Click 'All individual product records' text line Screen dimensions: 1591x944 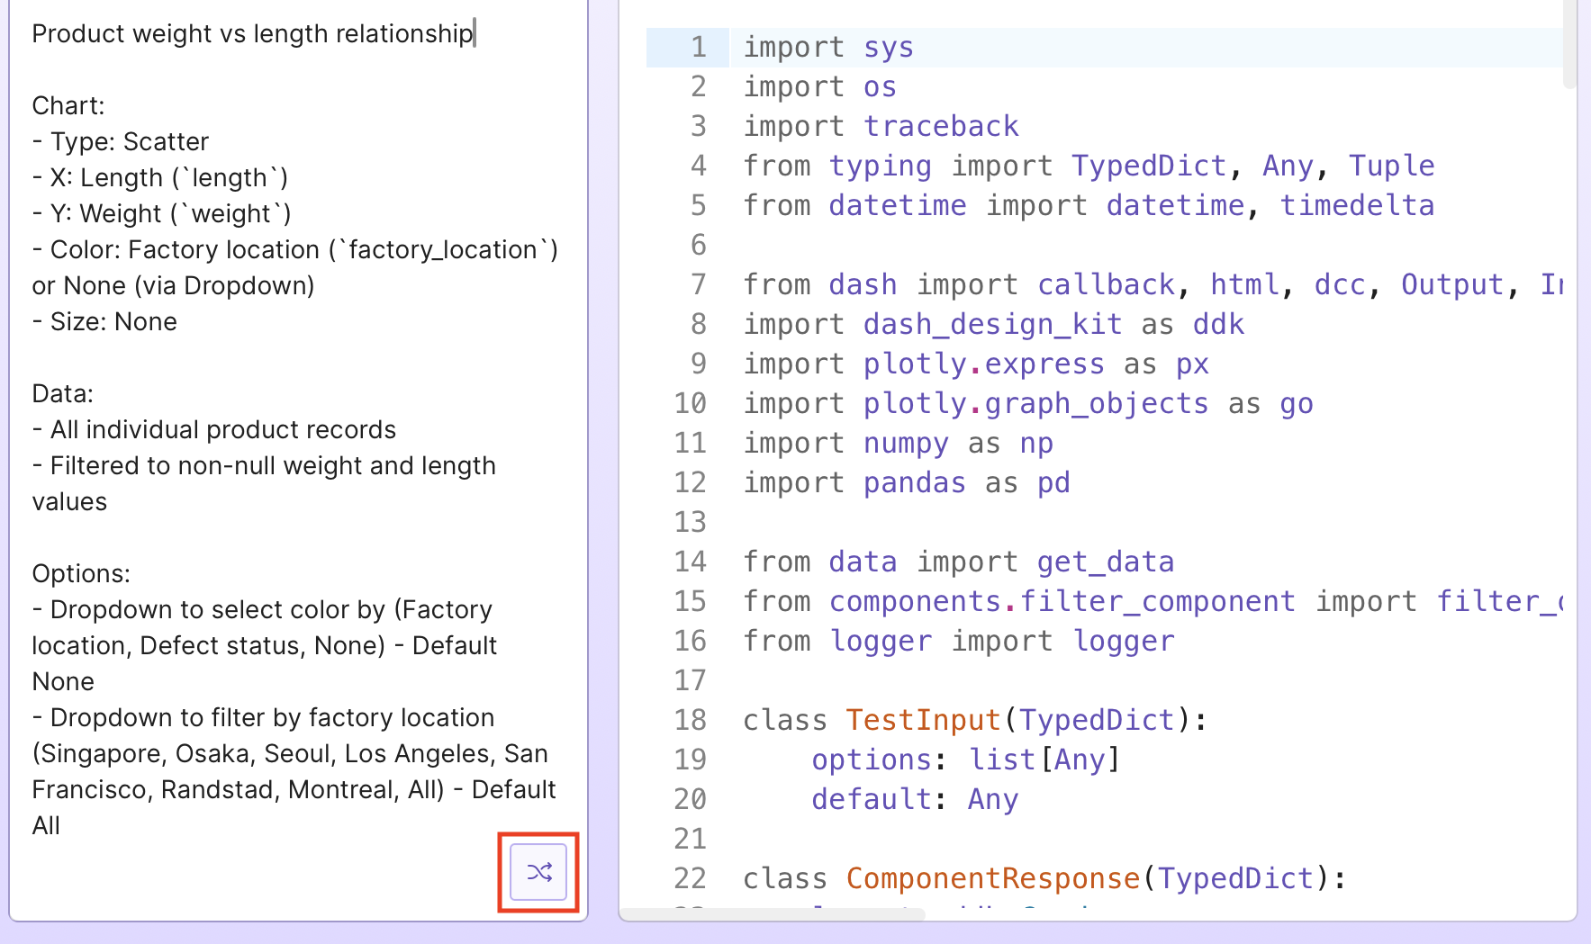click(222, 430)
